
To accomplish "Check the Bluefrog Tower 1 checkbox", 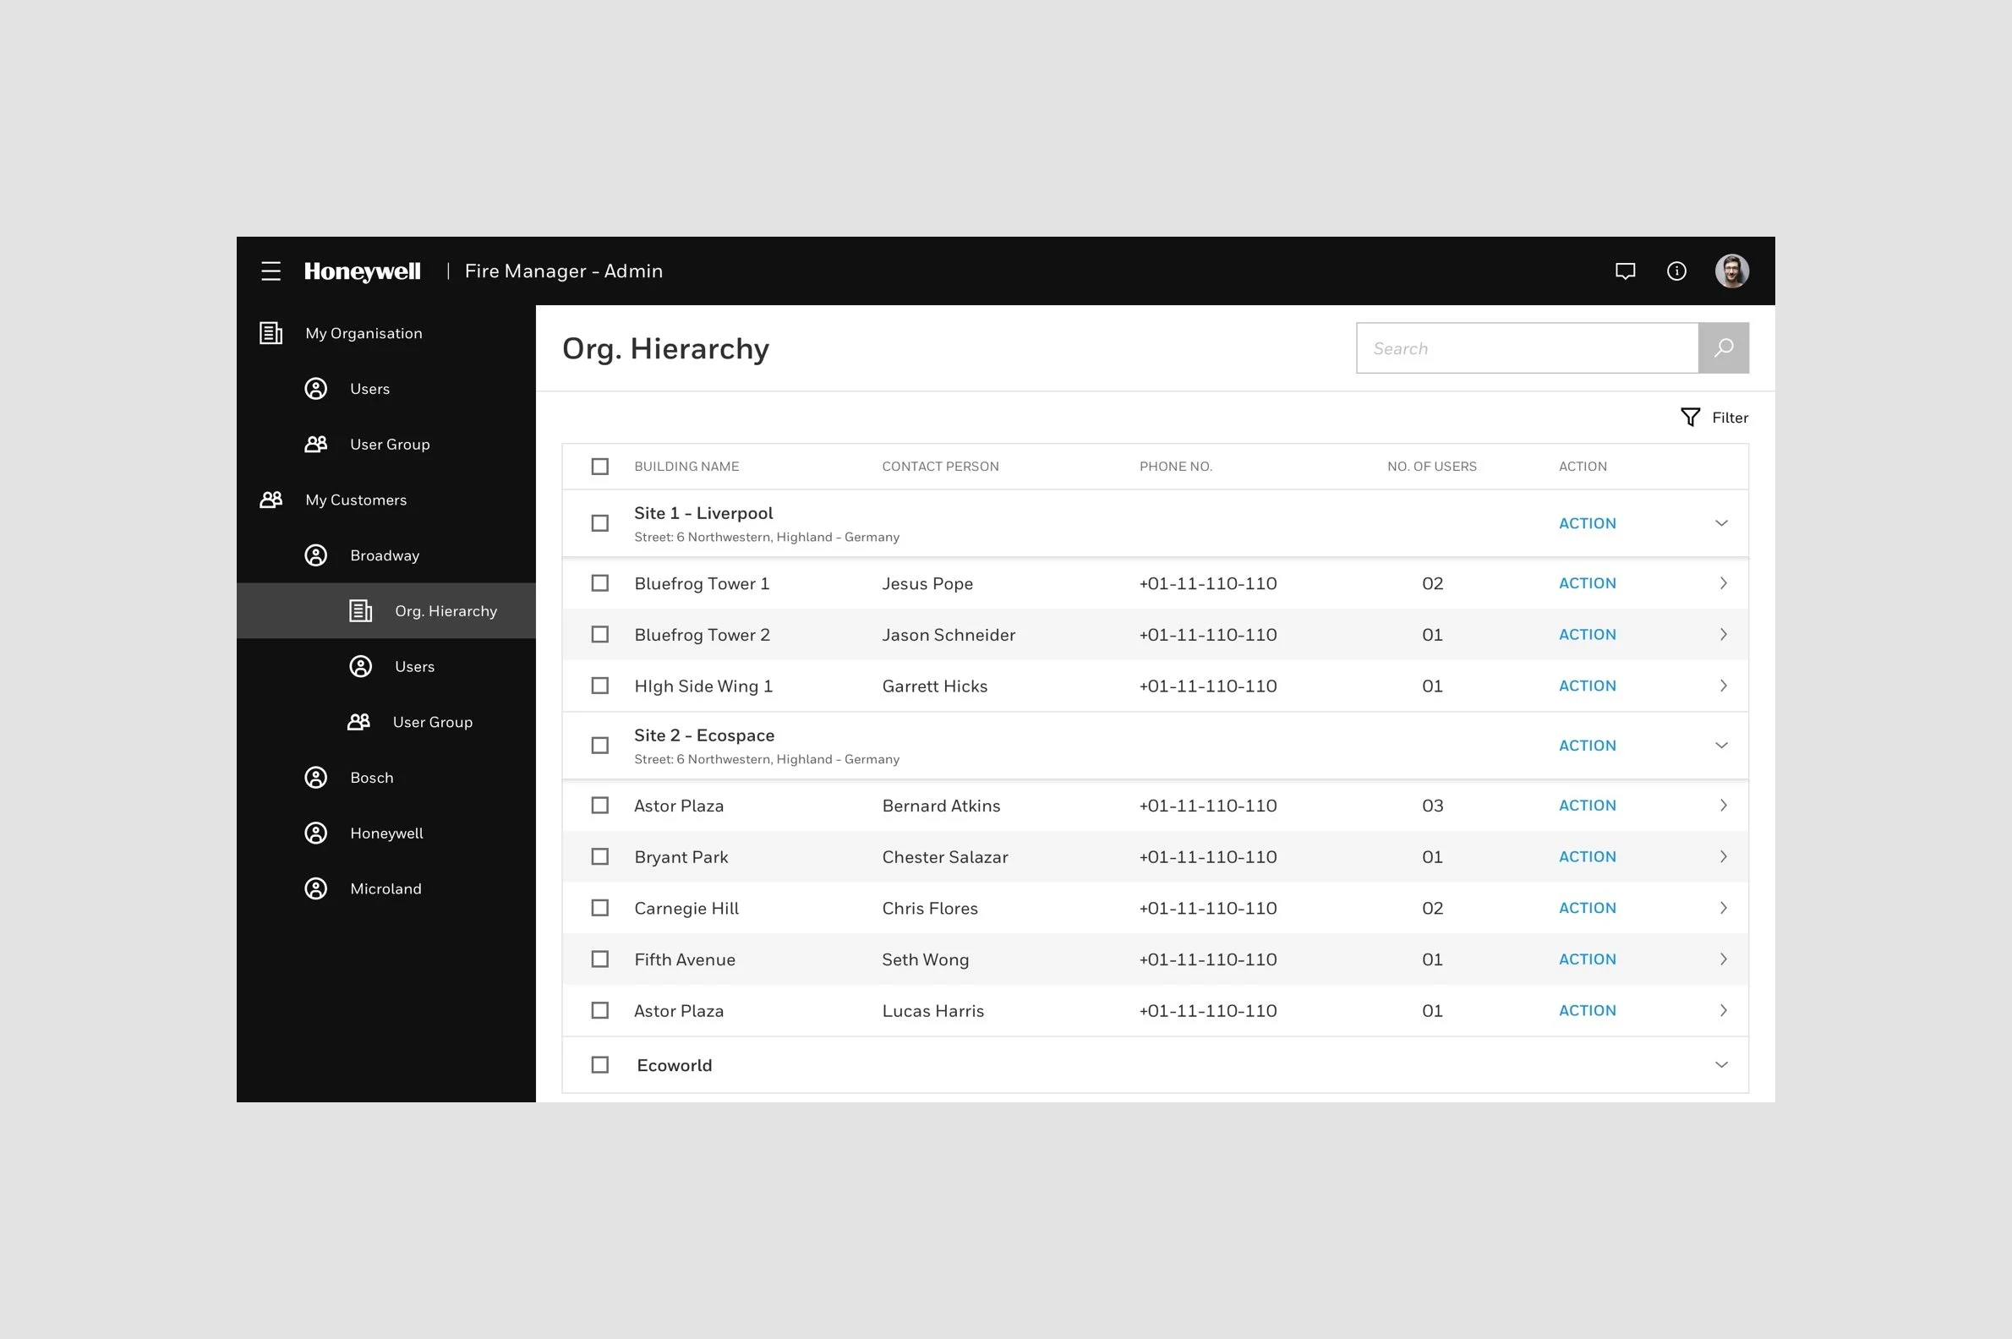I will click(600, 583).
